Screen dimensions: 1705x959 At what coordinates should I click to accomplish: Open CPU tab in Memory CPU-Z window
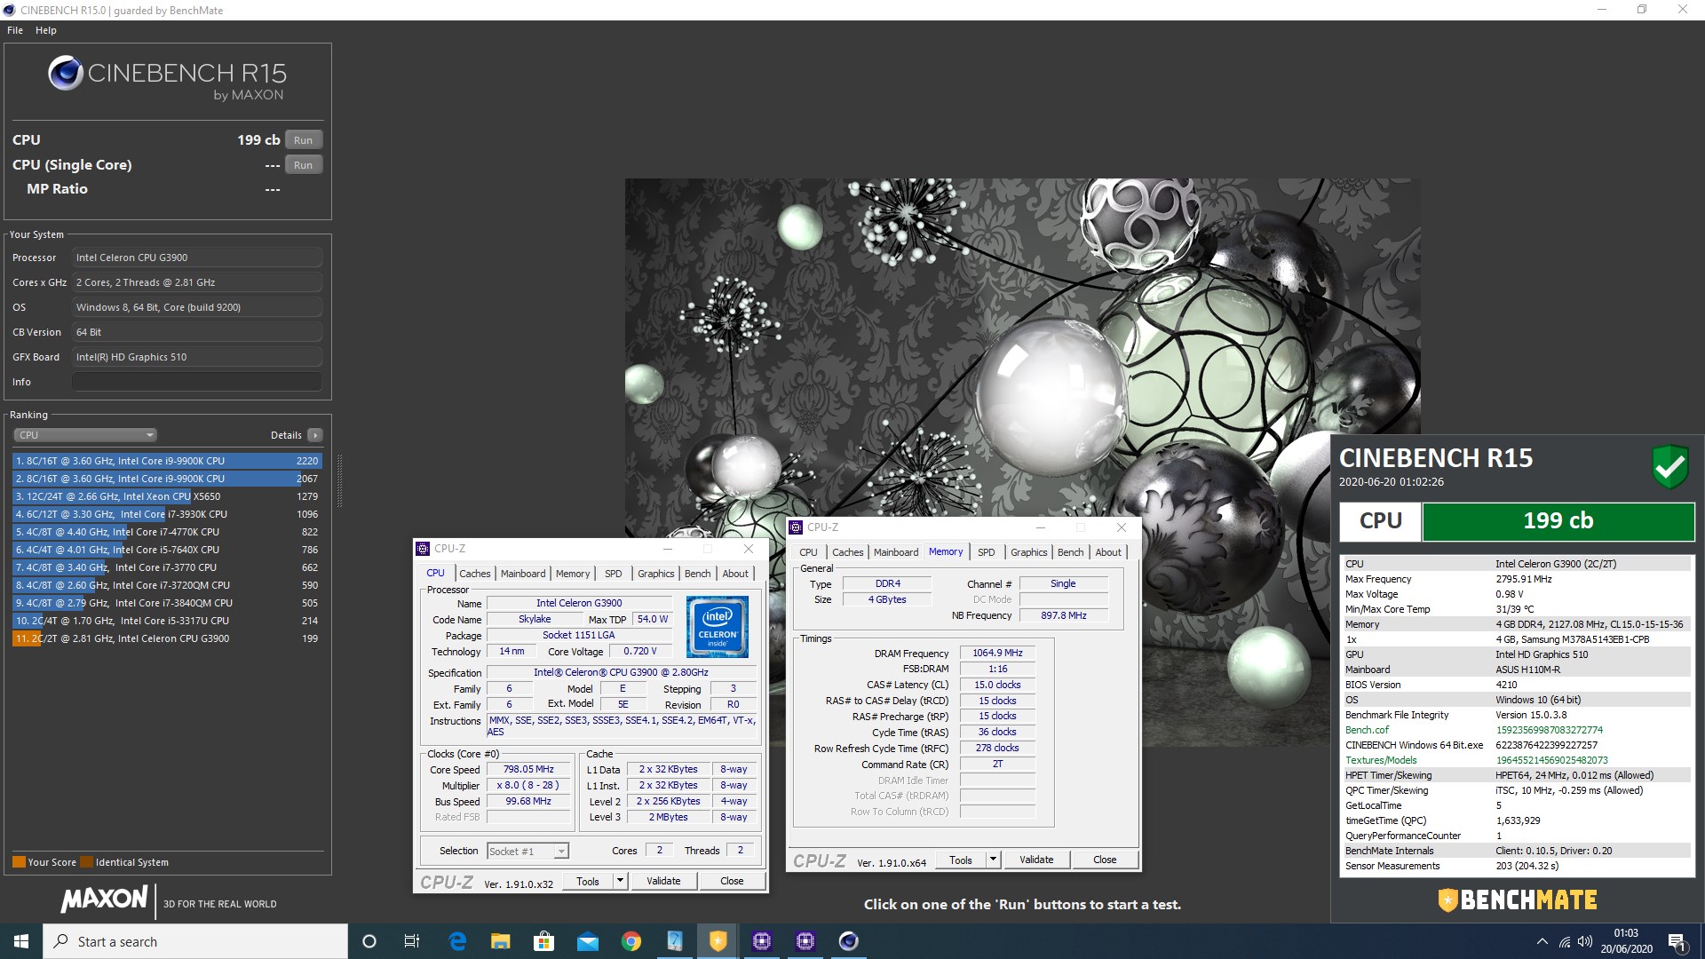(808, 552)
